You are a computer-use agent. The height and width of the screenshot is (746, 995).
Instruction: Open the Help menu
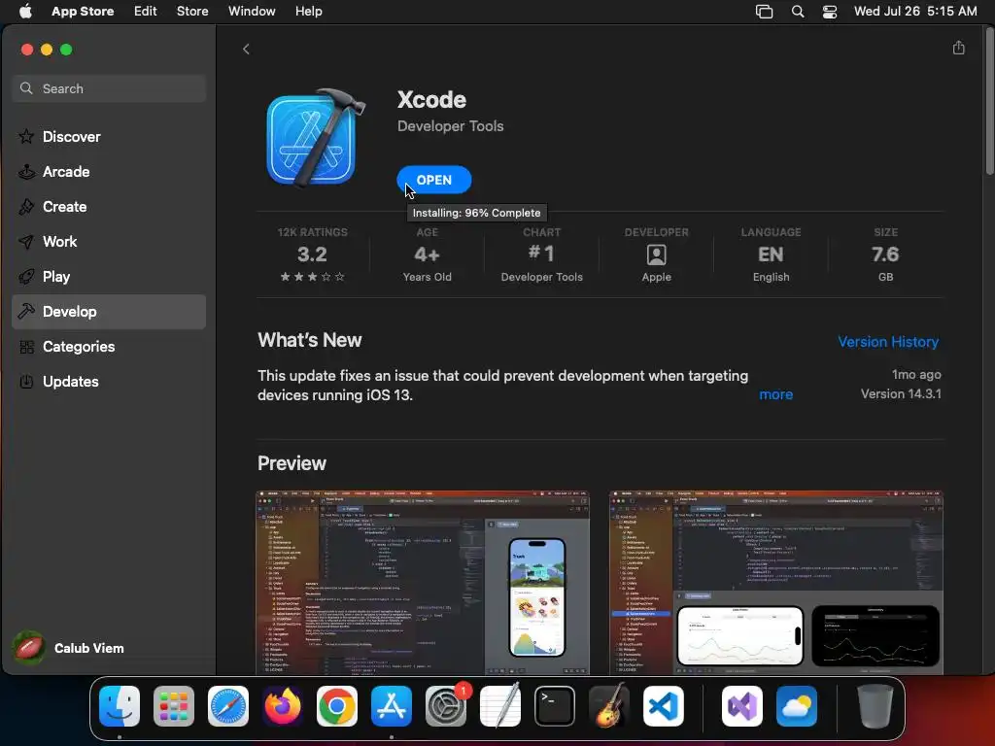pyautogui.click(x=308, y=12)
